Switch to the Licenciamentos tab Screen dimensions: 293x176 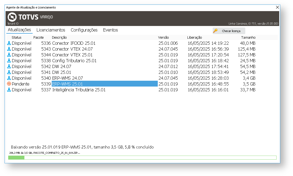[x=51, y=30]
